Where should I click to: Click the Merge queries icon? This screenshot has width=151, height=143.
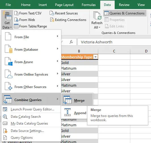pos(67,100)
